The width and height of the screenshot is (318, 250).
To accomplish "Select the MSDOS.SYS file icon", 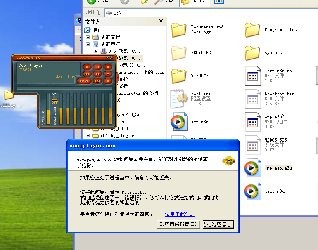I will (x=253, y=145).
